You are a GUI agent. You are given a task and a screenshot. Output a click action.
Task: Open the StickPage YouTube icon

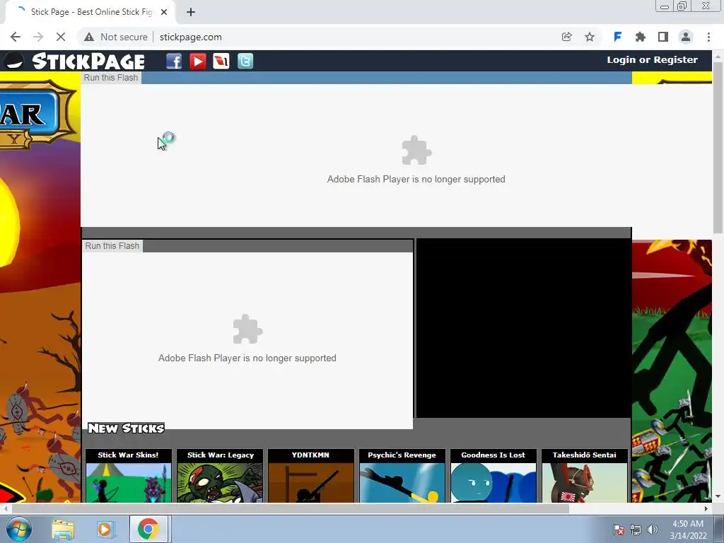click(198, 61)
